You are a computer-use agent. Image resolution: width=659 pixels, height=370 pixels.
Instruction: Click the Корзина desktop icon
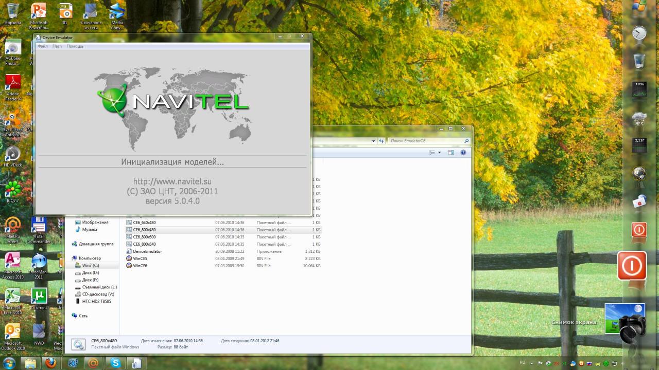(x=13, y=12)
